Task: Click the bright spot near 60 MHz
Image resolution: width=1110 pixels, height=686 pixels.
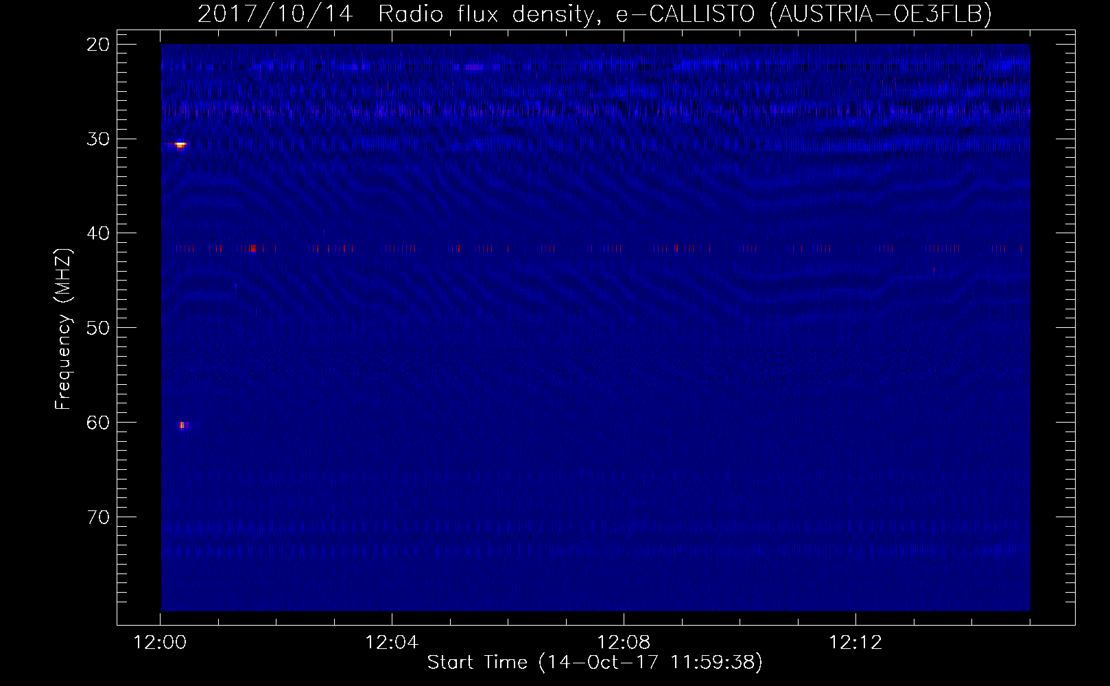Action: pos(184,425)
